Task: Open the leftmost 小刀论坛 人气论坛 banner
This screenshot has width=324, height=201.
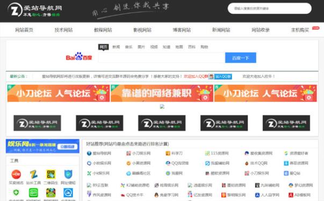Action: (x=59, y=93)
